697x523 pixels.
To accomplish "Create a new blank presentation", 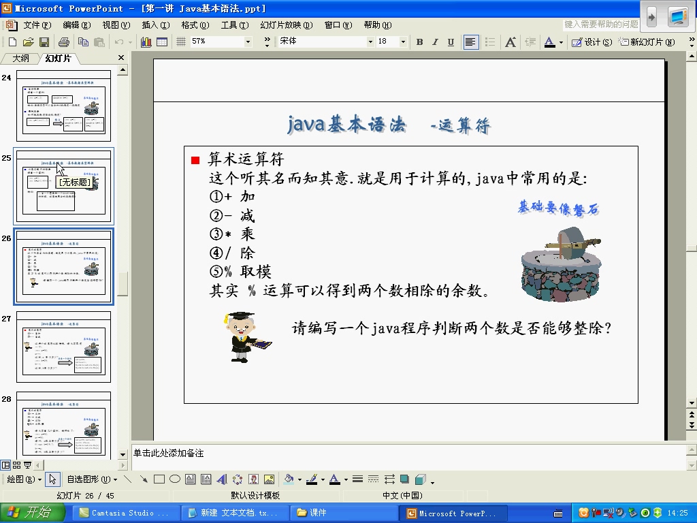I will pyautogui.click(x=12, y=42).
